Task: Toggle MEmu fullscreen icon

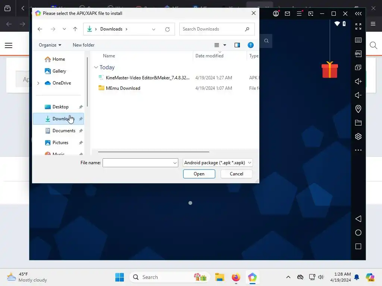Action: tap(358, 26)
